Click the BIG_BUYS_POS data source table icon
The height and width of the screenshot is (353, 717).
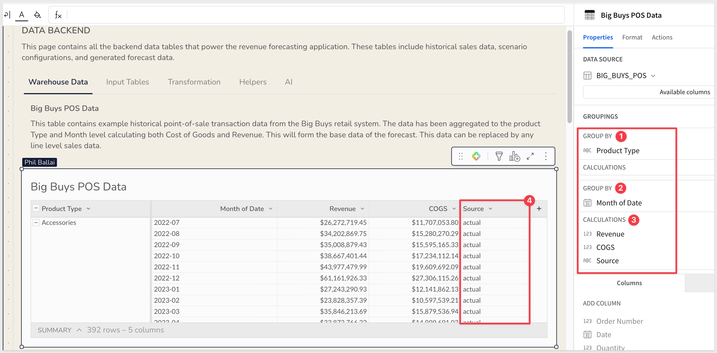pyautogui.click(x=587, y=76)
